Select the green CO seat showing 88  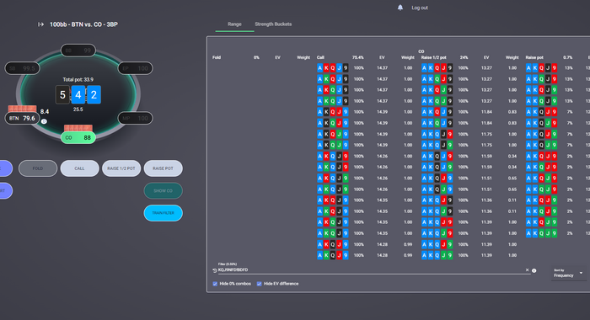point(78,137)
